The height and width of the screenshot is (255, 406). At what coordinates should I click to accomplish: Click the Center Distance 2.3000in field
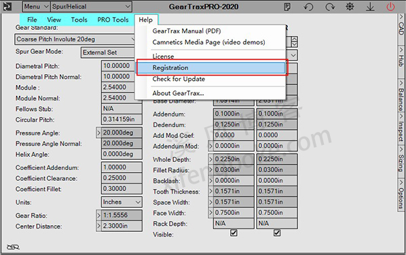pyautogui.click(x=122, y=226)
